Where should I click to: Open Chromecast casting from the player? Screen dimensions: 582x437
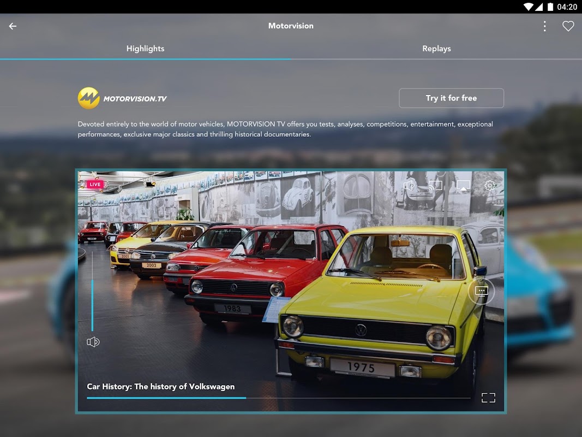pos(436,185)
